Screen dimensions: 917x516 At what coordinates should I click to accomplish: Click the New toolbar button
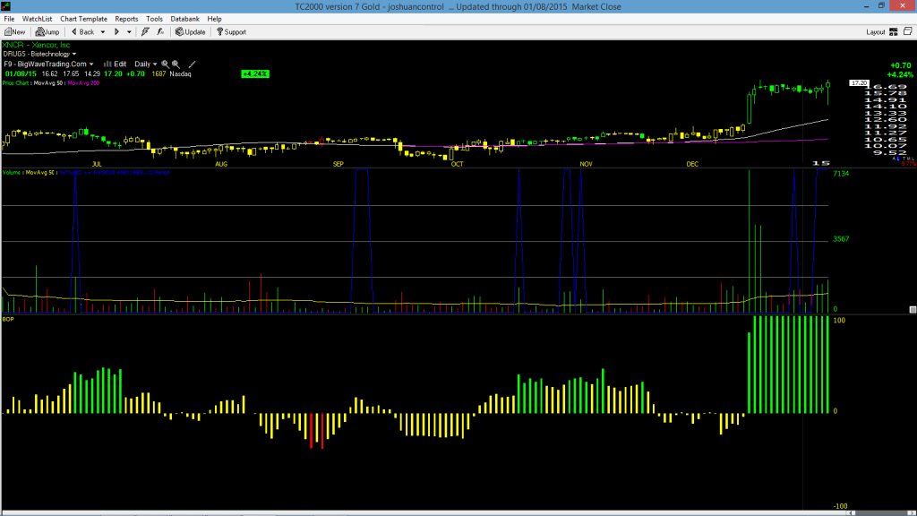pyautogui.click(x=14, y=32)
